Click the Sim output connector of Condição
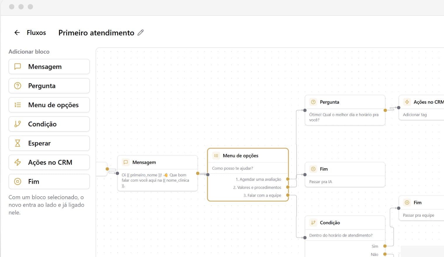 [x=385, y=246]
